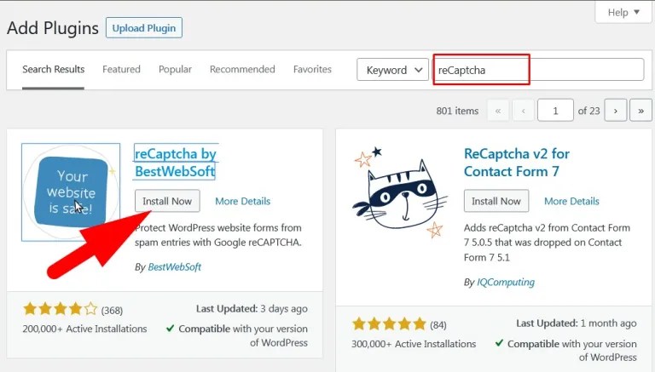
Task: Go to next results page arrow
Action: click(x=615, y=111)
